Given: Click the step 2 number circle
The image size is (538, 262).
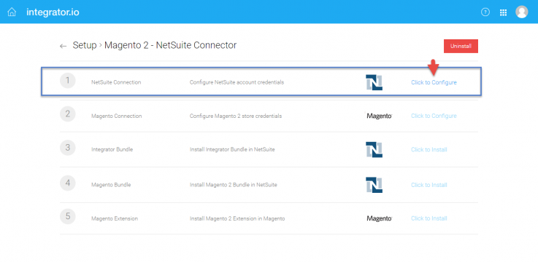Looking at the screenshot, I should pos(68,114).
